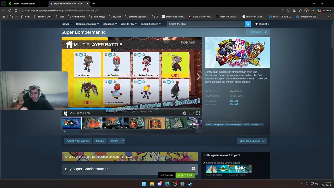The height and width of the screenshot is (188, 334).
Task: Open the Windows Start menu
Action: point(144,184)
